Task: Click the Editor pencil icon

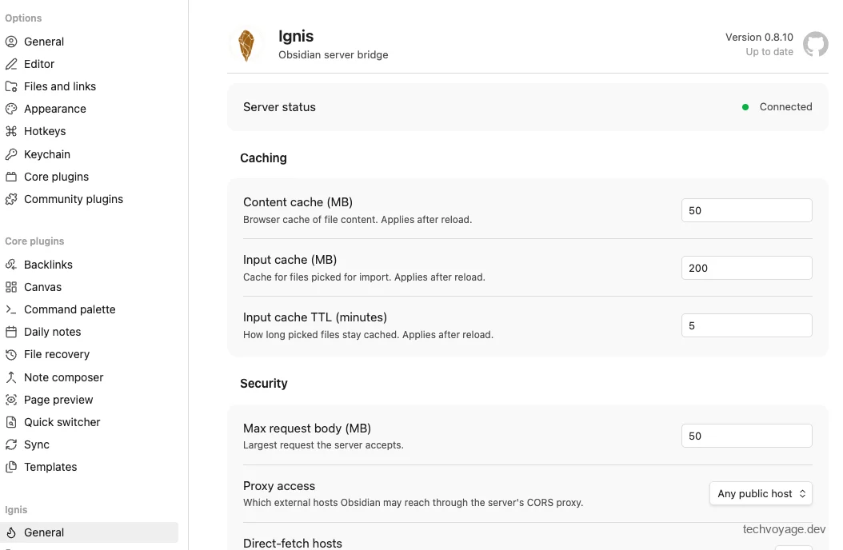Action: [11, 64]
